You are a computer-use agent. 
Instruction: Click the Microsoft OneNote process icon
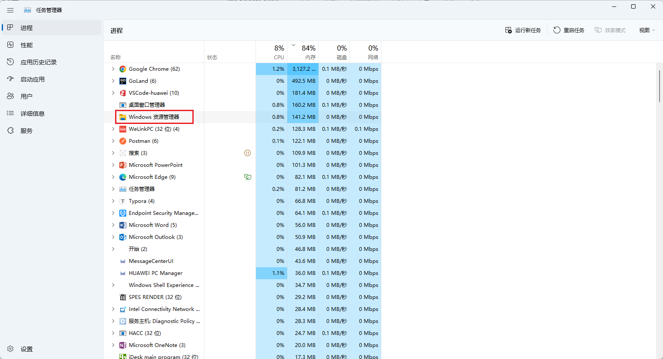(123, 345)
